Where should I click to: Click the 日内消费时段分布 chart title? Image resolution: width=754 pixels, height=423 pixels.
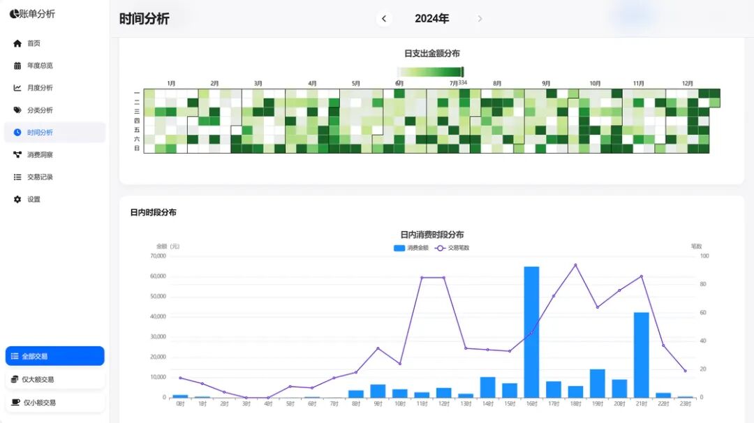[x=432, y=235]
